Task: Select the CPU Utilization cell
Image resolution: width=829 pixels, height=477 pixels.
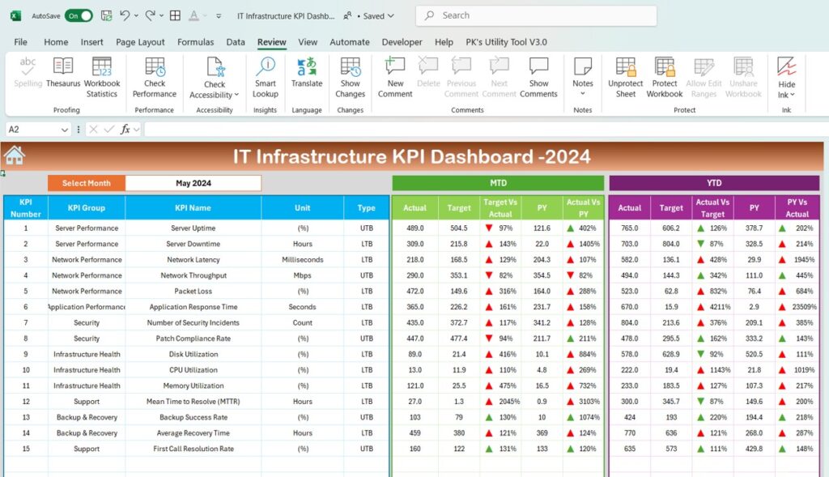Action: (193, 369)
